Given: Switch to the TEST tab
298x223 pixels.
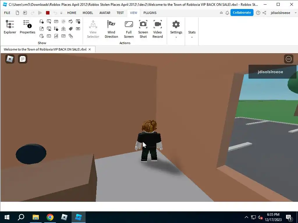Looking at the screenshot, I should [x=120, y=13].
